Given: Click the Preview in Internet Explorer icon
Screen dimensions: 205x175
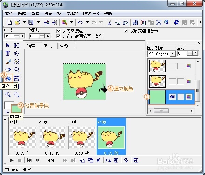Looking at the screenshot, I should click(176, 22).
